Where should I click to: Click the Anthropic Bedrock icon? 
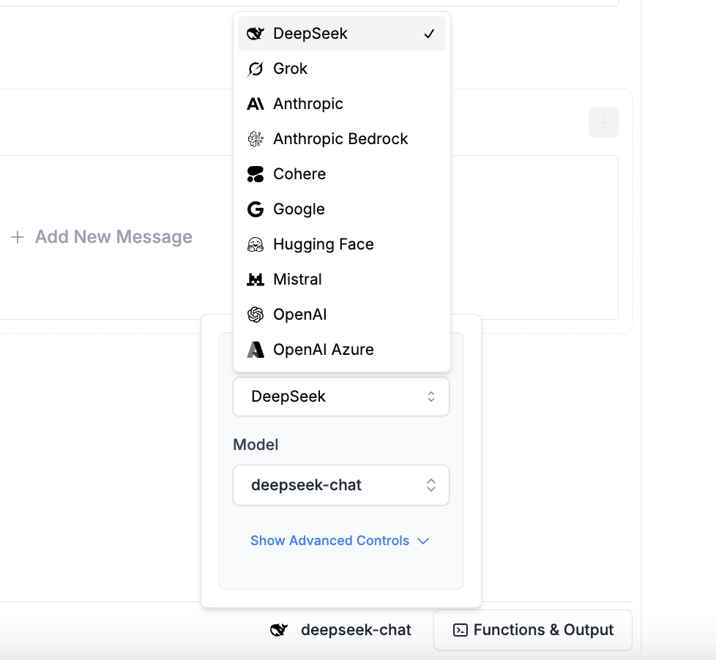(x=255, y=138)
